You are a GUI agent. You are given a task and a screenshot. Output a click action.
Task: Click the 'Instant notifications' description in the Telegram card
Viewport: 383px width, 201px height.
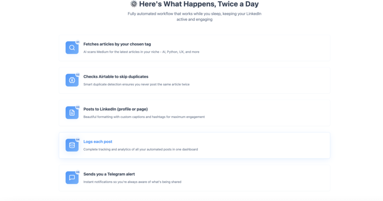click(132, 182)
